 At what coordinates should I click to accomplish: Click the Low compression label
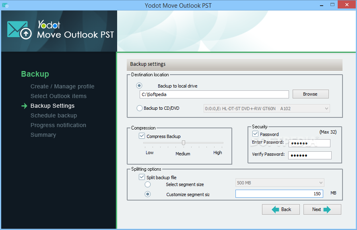(x=150, y=153)
